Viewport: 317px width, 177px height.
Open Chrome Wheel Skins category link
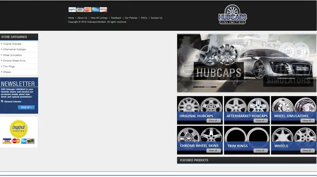(x=14, y=61)
